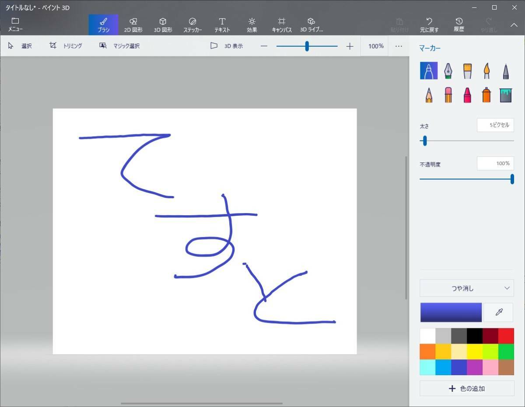Pick the orange color swatch
Image resolution: width=525 pixels, height=407 pixels.
click(428, 352)
